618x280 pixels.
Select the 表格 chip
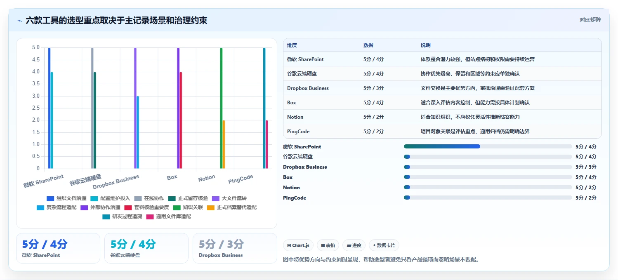click(328, 245)
